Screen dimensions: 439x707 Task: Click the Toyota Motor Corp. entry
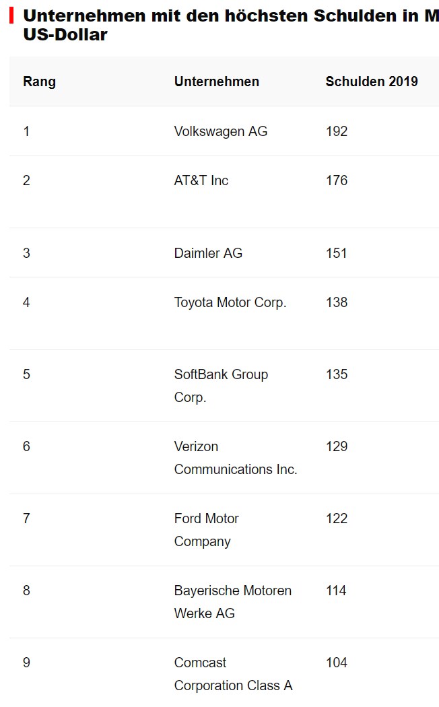click(230, 302)
